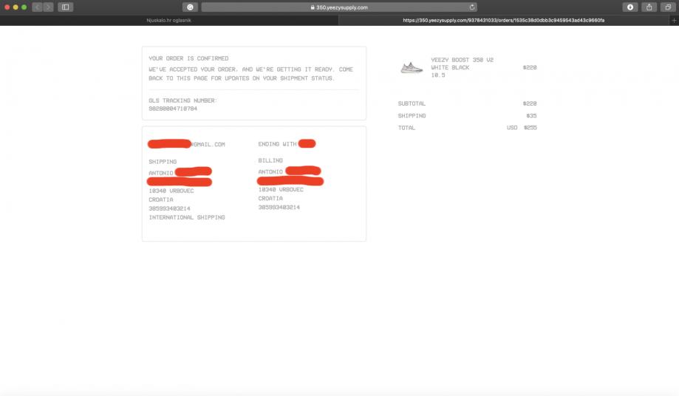Click the SHIPPING cost row label
Screen dimensions: 679x396
[x=412, y=115]
